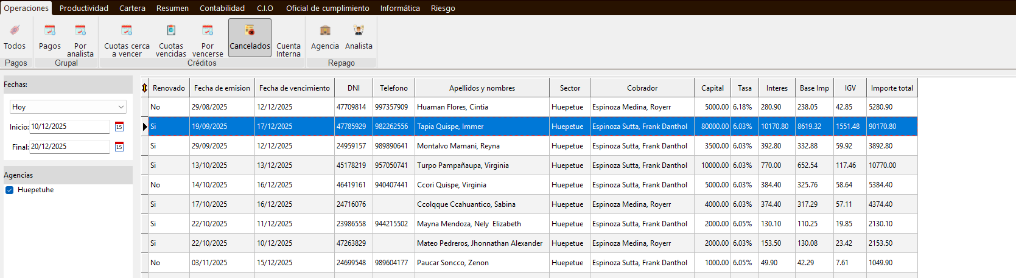The width and height of the screenshot is (1016, 278).
Task: Open Cuenta Interna in the ribbon
Action: tap(288, 38)
